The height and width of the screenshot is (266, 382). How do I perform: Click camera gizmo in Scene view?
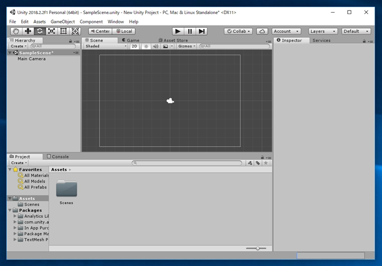point(170,101)
